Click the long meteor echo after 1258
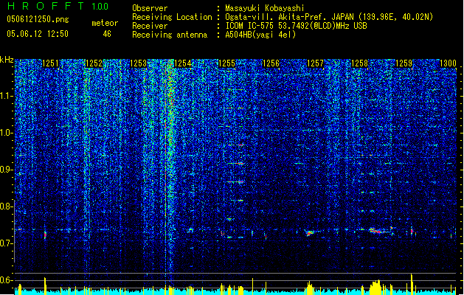464x295 pixels. (378, 231)
